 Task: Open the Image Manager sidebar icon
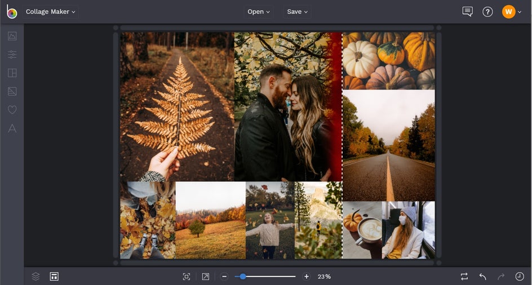12,36
